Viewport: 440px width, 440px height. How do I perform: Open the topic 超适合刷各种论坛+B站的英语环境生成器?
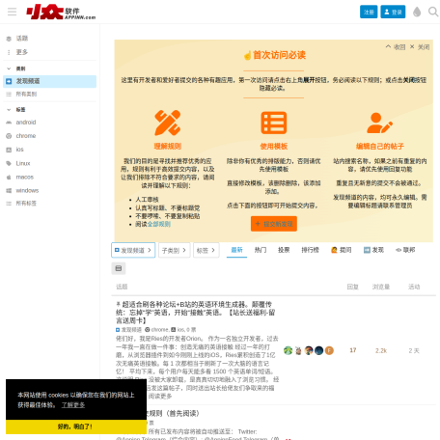[x=196, y=313]
